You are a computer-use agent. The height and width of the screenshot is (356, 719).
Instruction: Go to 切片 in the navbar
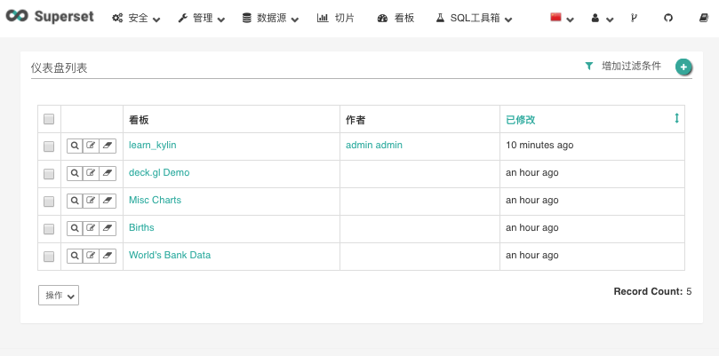tap(336, 19)
